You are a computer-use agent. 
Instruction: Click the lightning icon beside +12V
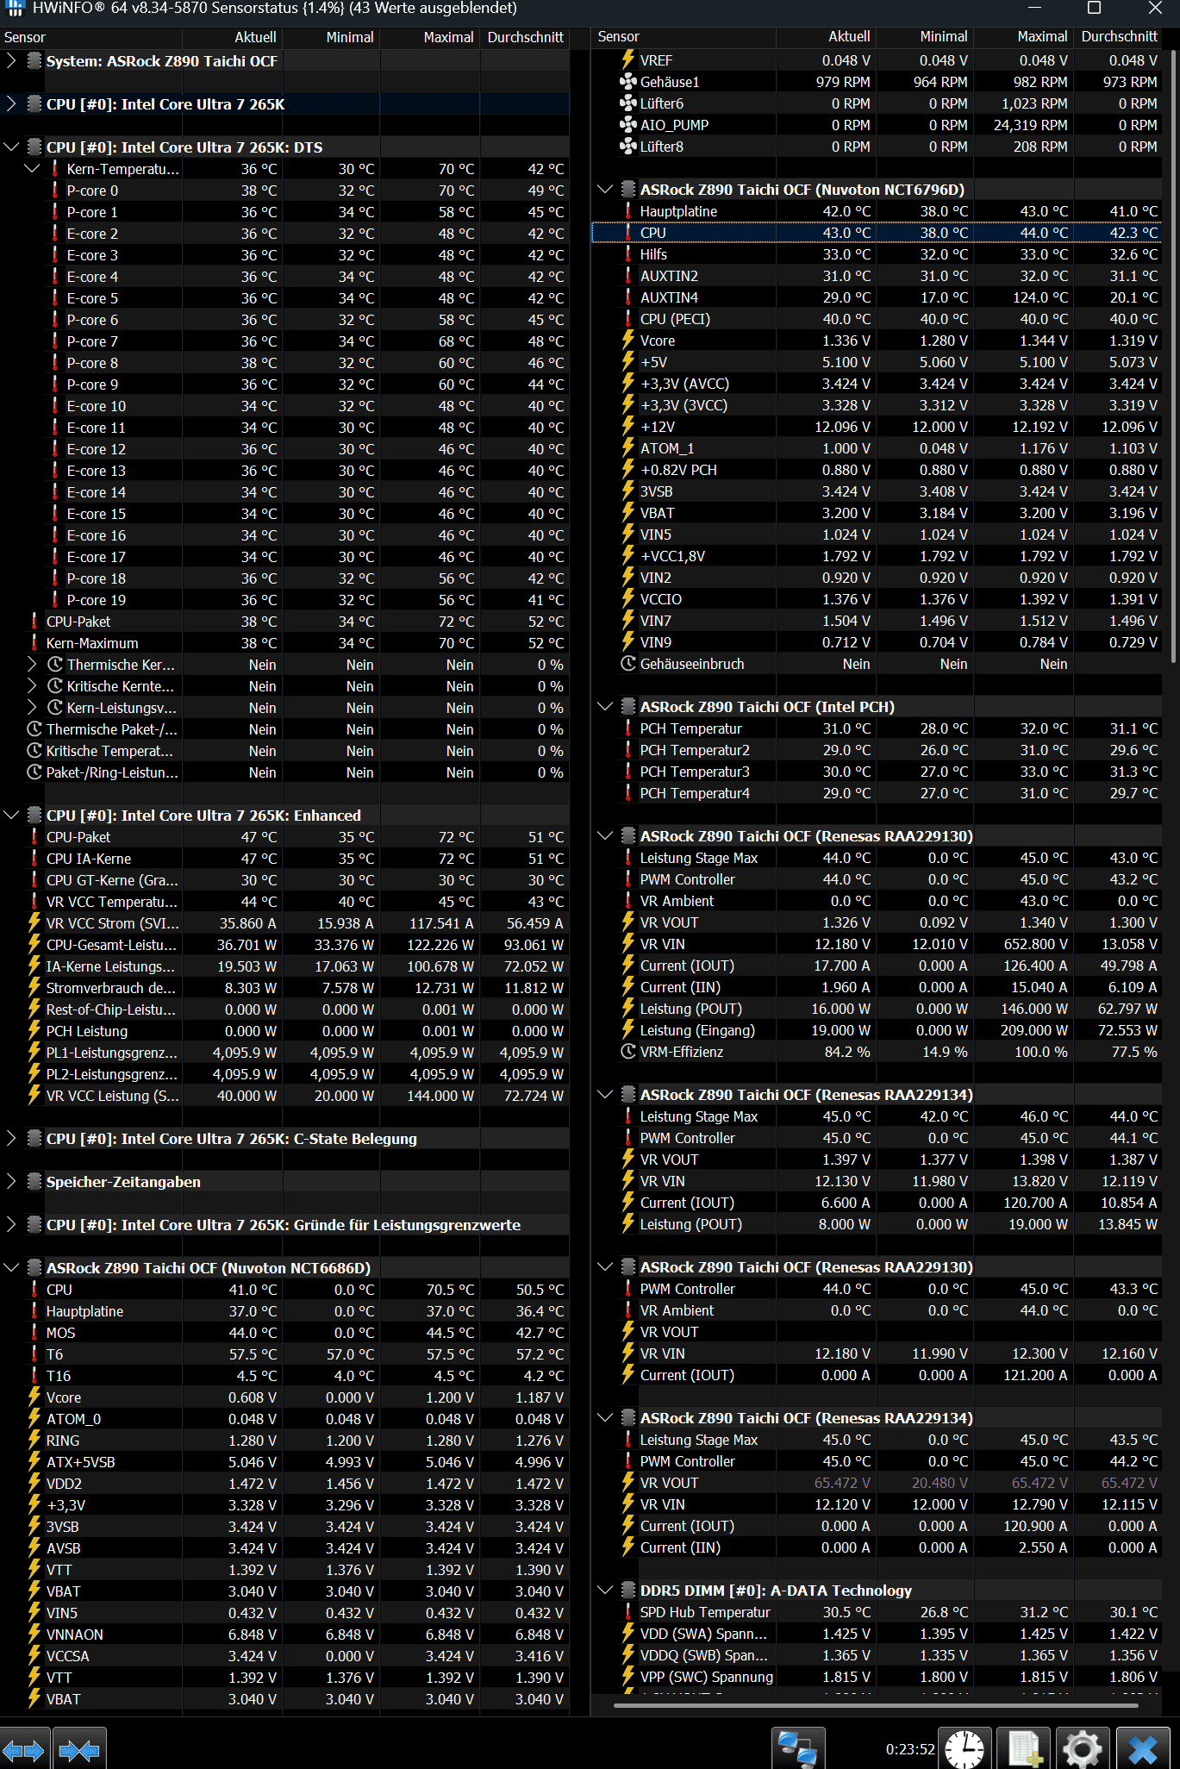click(x=628, y=427)
